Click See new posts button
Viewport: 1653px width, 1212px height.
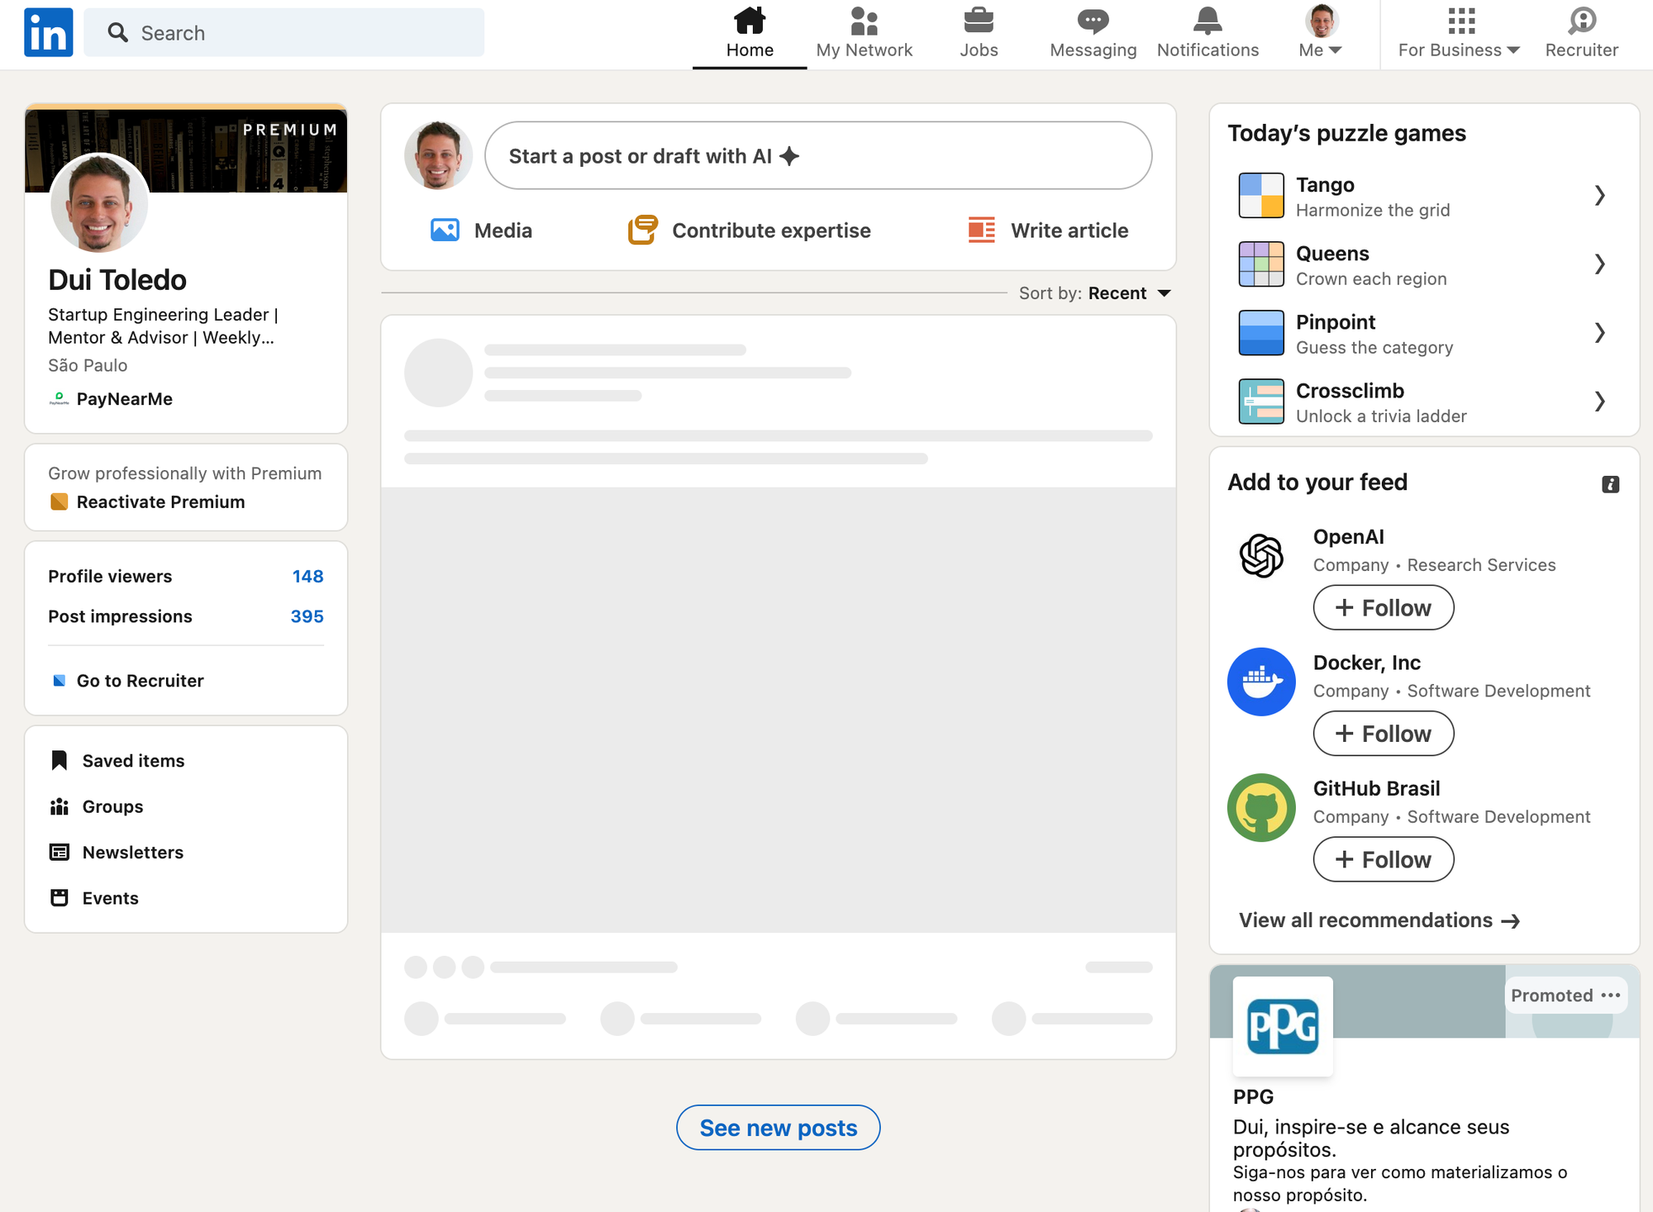pos(778,1128)
